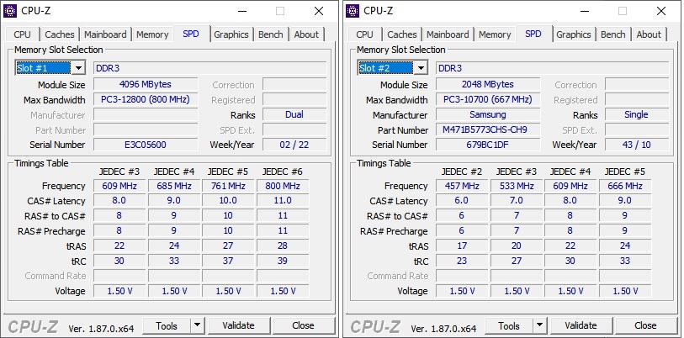Viewport: 684px width, 338px height.
Task: Click 4096 MBytes module size field
Action: point(146,84)
